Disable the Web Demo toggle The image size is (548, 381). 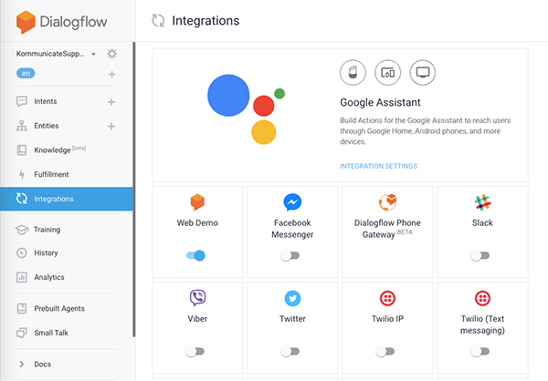tap(195, 256)
